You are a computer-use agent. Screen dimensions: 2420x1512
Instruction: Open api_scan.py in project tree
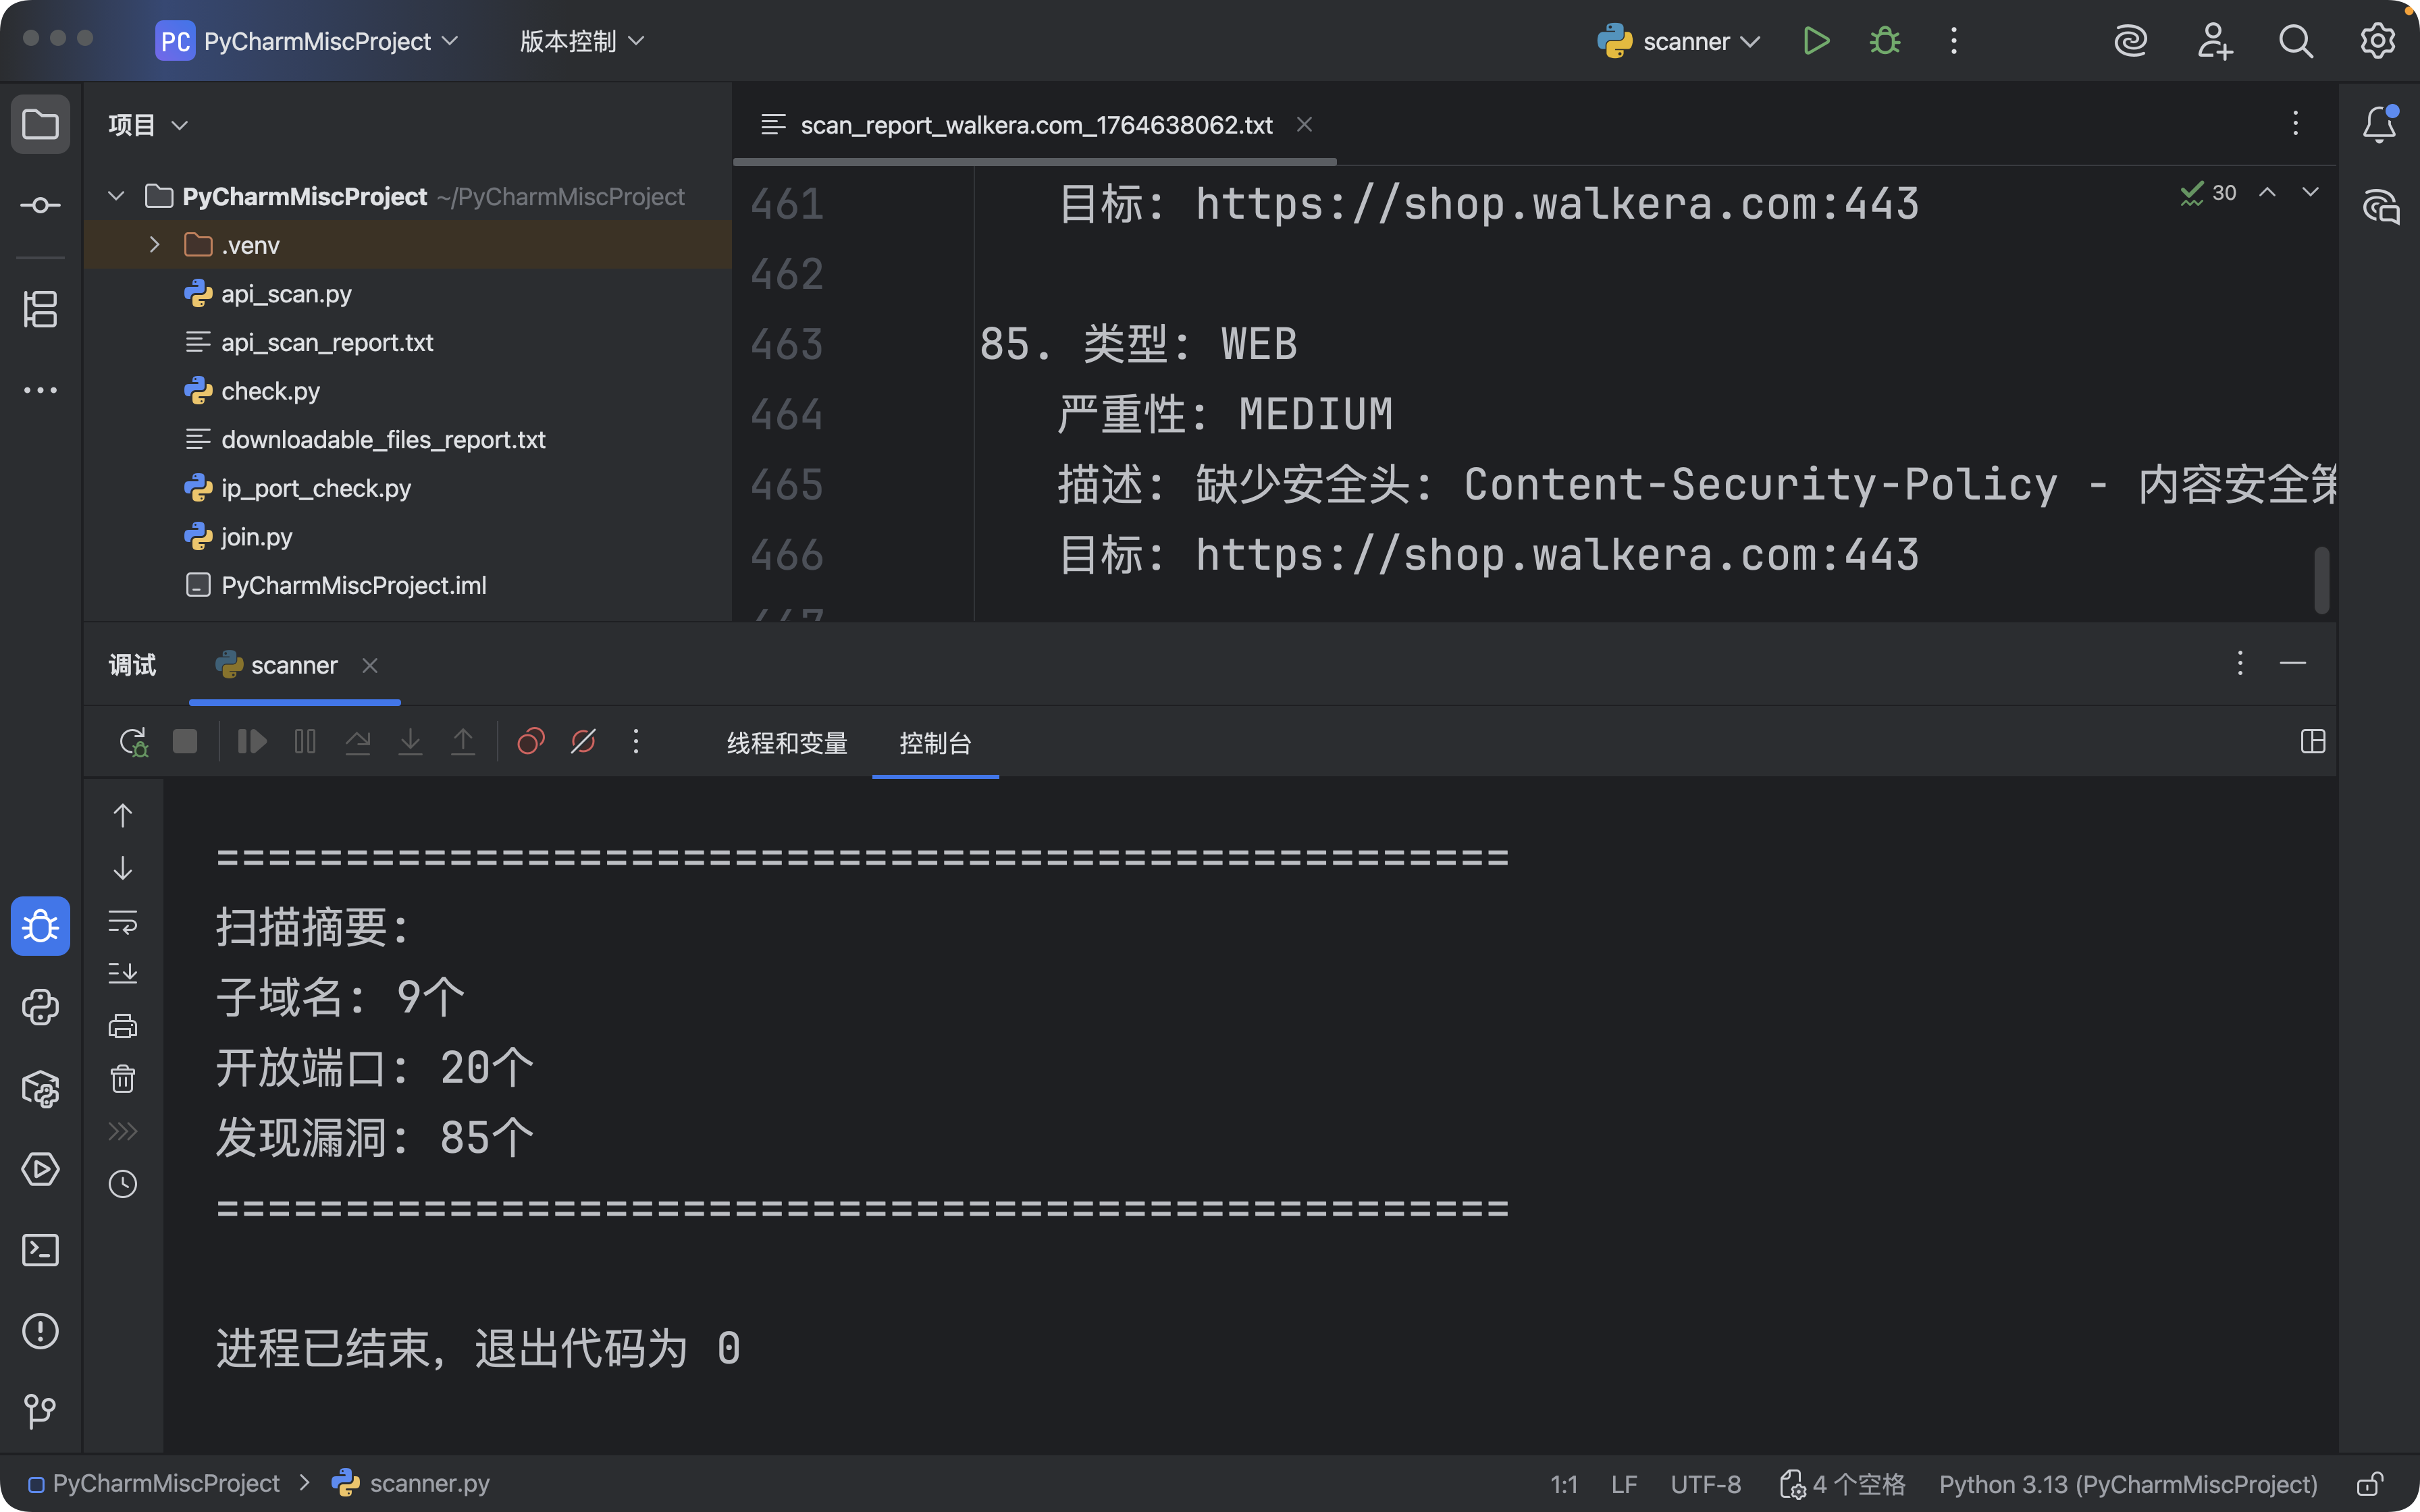point(286,294)
